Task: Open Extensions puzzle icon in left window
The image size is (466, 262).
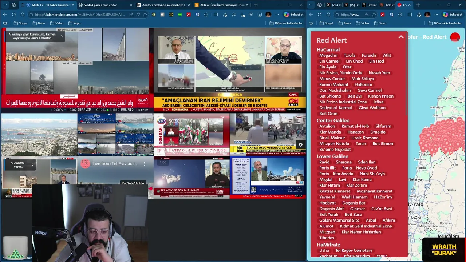Action: [x=206, y=15]
